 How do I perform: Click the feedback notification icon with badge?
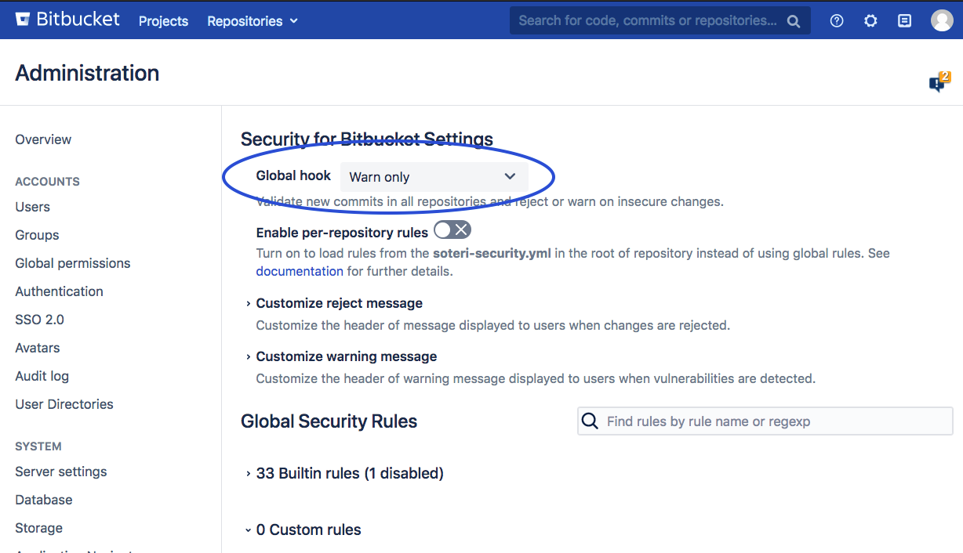(x=938, y=82)
